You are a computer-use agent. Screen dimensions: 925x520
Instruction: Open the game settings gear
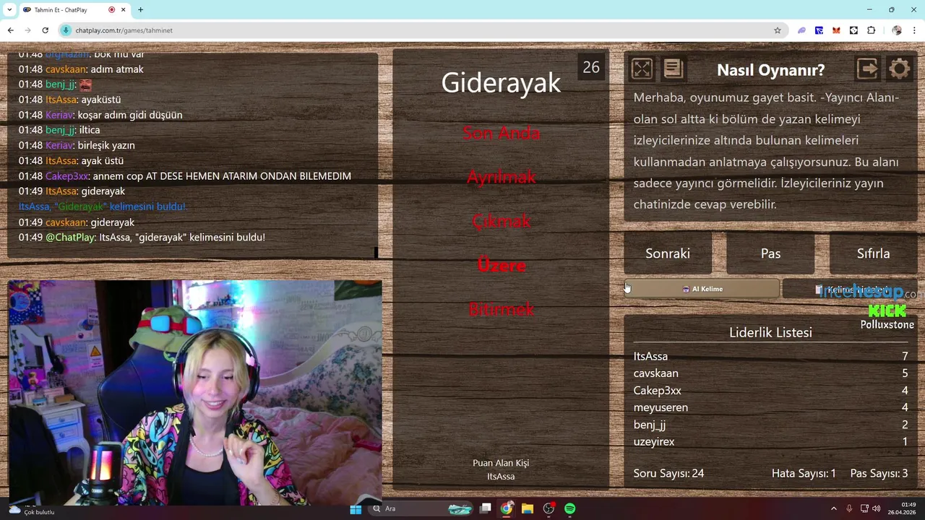coord(900,69)
